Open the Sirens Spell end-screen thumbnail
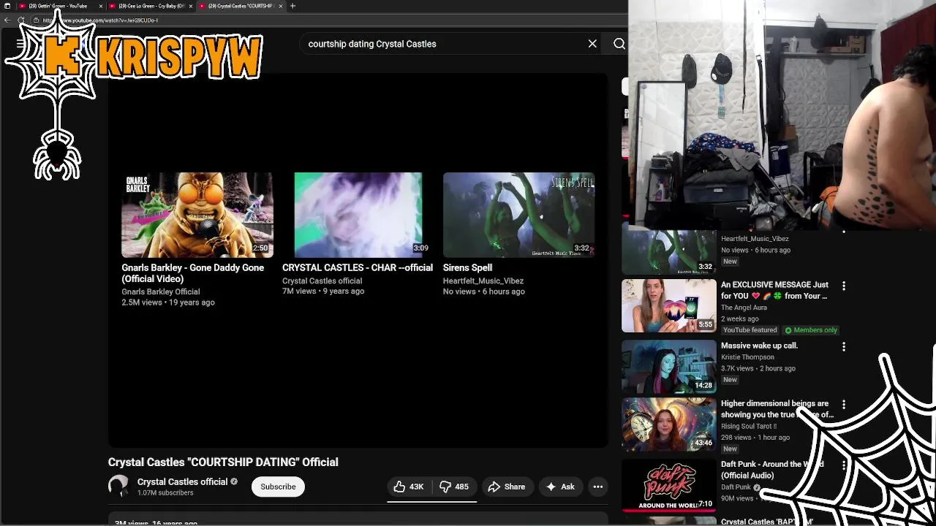 tap(518, 215)
